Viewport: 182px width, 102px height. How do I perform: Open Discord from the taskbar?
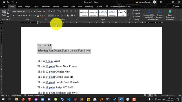pos(49,99)
